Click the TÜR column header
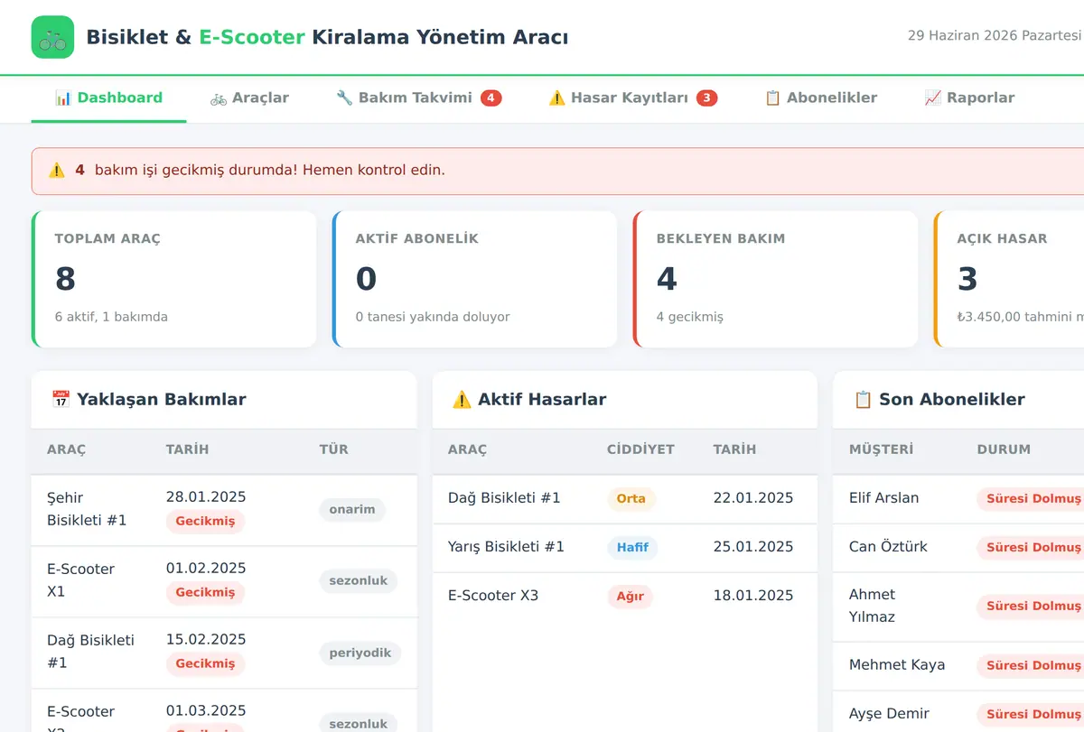Viewport: 1084px width, 732px height. [333, 449]
